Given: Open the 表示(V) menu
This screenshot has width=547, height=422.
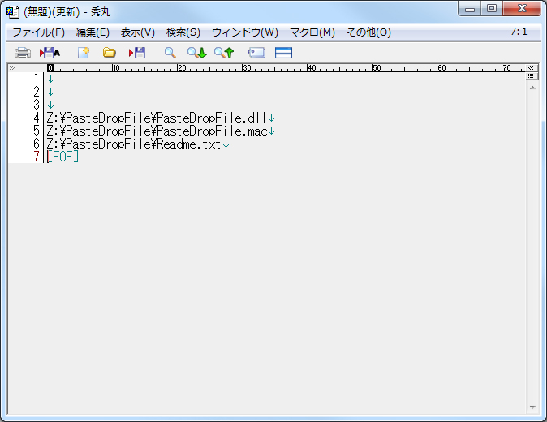Looking at the screenshot, I should pos(137,32).
